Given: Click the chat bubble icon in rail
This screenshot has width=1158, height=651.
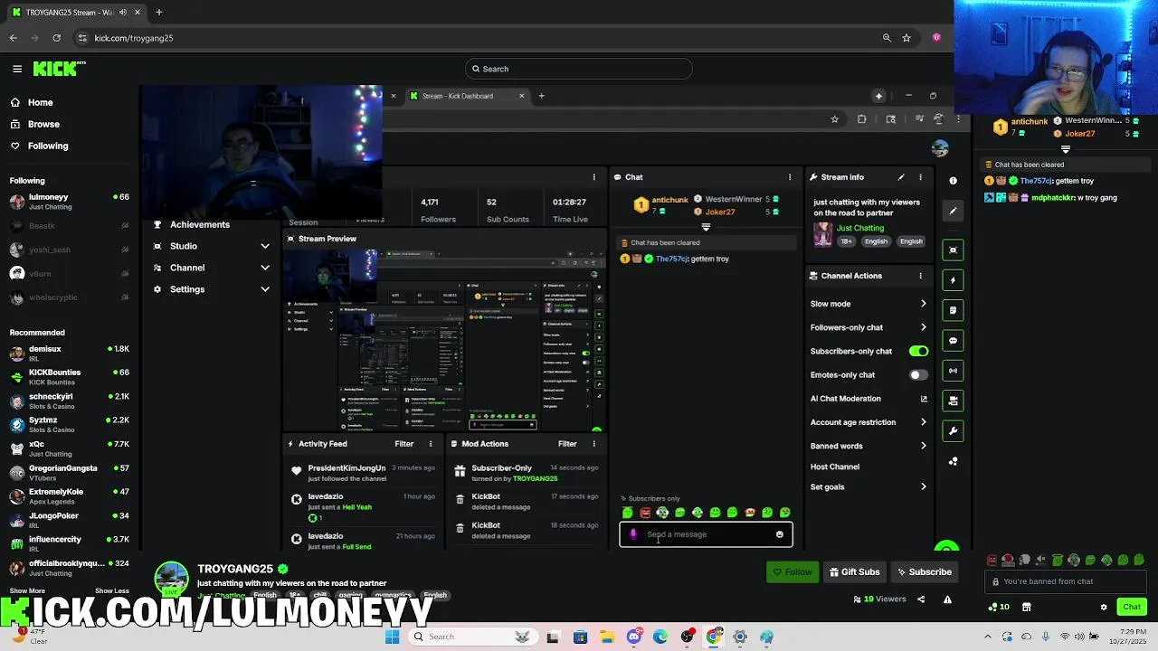Looking at the screenshot, I should coord(953,341).
